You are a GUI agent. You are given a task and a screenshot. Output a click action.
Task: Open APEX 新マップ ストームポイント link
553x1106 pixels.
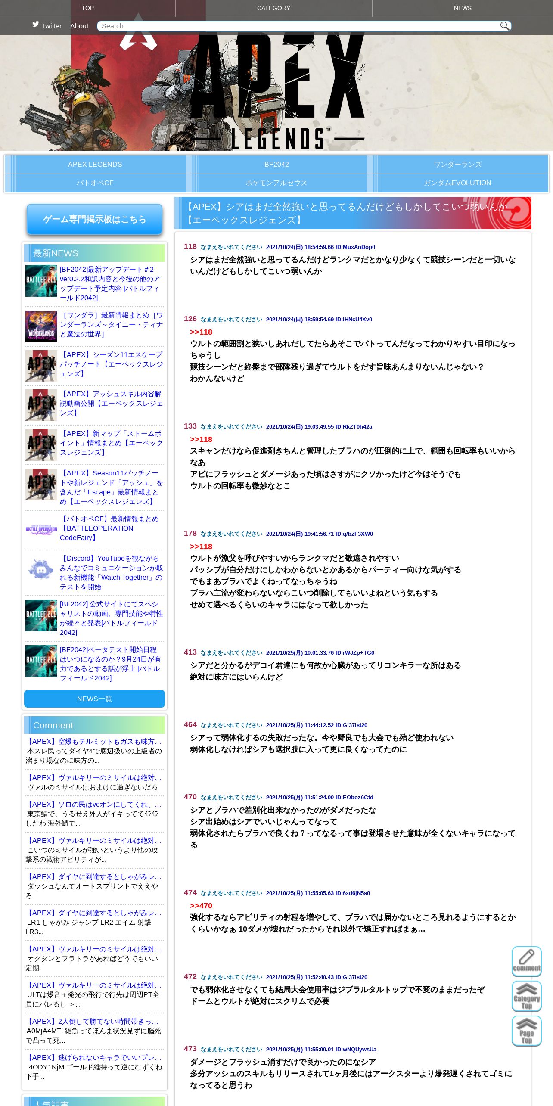coord(111,443)
